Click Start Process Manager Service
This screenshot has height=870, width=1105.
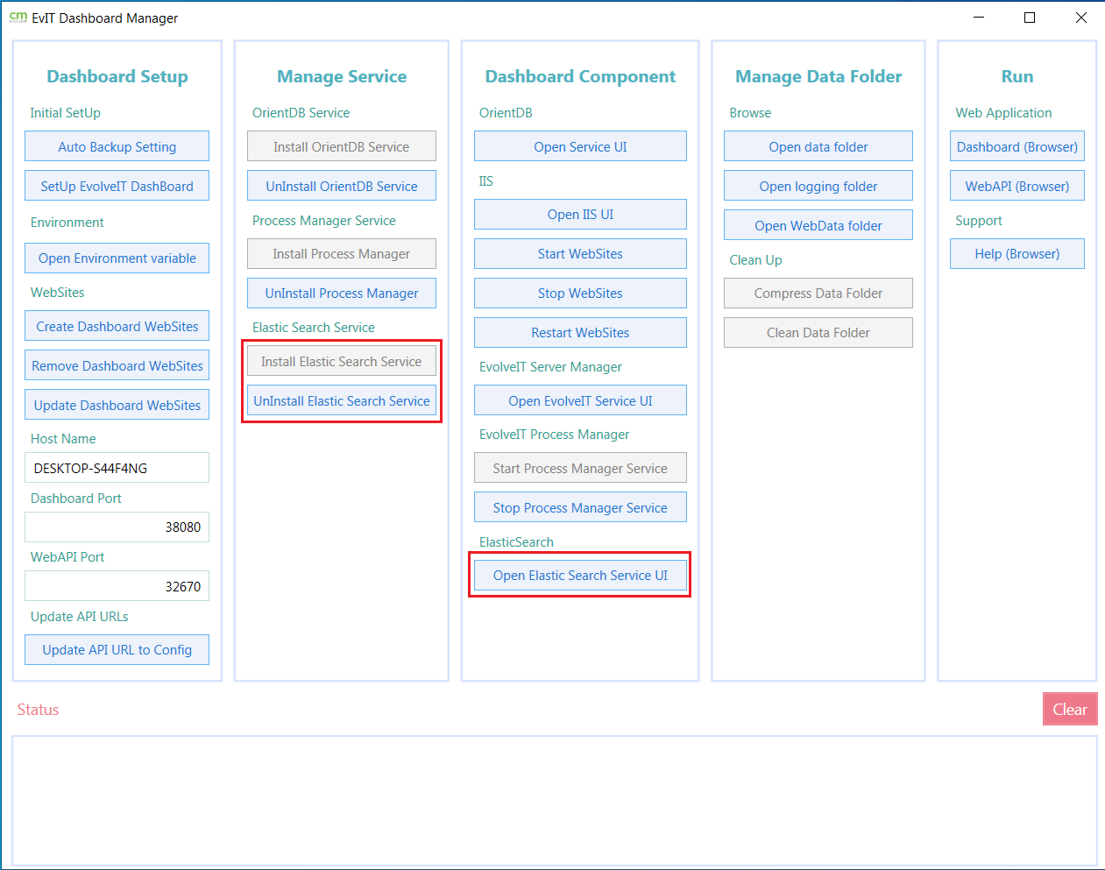pyautogui.click(x=580, y=468)
